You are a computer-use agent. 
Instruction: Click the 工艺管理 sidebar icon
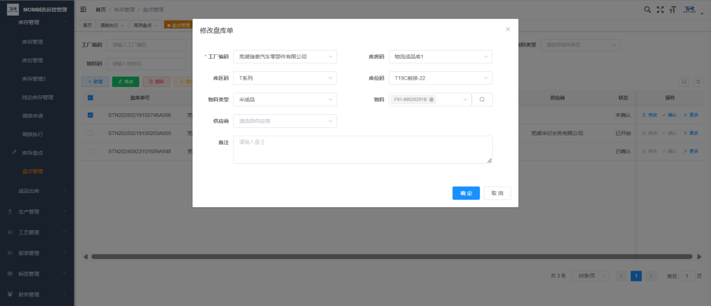[10, 232]
